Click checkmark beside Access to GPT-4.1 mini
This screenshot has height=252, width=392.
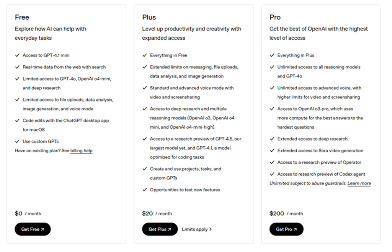click(17, 55)
